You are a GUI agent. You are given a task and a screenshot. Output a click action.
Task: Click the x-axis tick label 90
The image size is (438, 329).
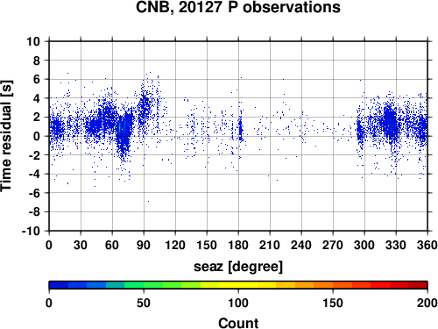coord(144,245)
